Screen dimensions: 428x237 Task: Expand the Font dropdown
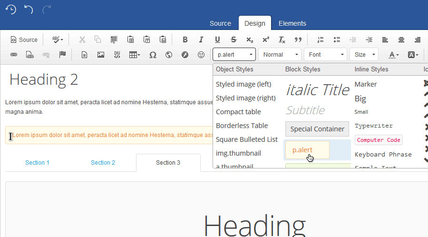click(325, 55)
